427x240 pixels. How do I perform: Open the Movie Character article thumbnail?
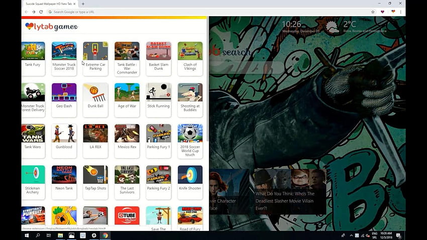click(230, 192)
